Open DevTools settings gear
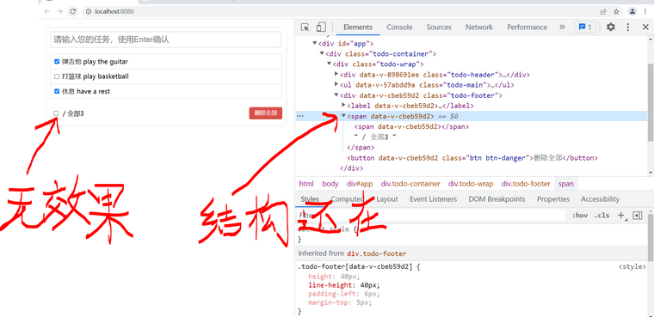The image size is (654, 317). (611, 27)
